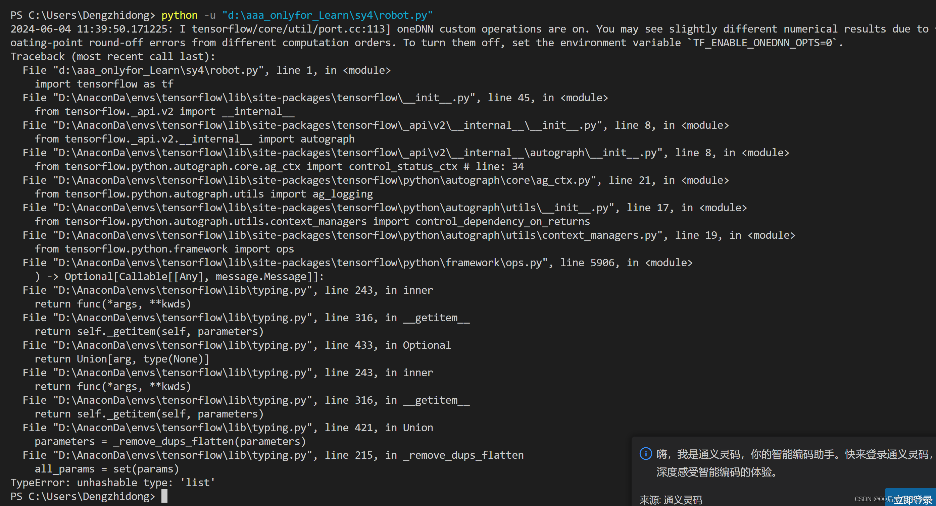This screenshot has width=936, height=506.
Task: Select the python command in the first line
Action: (x=179, y=15)
